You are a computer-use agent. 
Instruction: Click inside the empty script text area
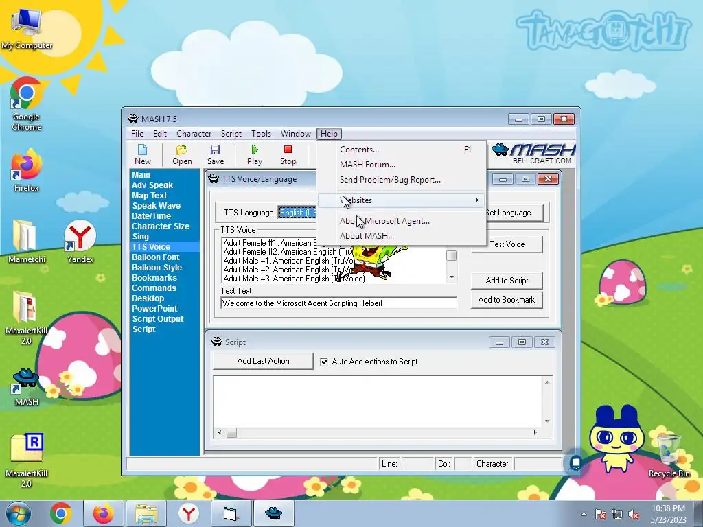[378, 401]
